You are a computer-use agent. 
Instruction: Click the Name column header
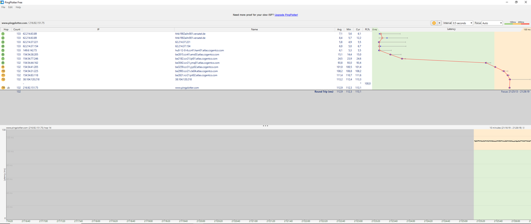tap(255, 29)
